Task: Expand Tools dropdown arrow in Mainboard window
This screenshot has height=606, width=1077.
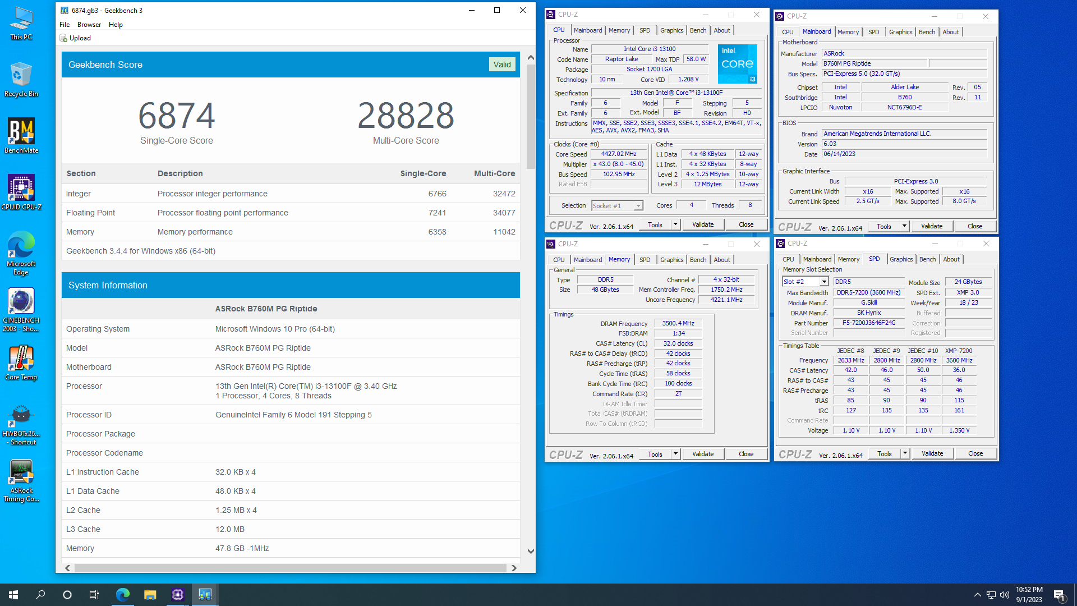Action: [x=904, y=226]
